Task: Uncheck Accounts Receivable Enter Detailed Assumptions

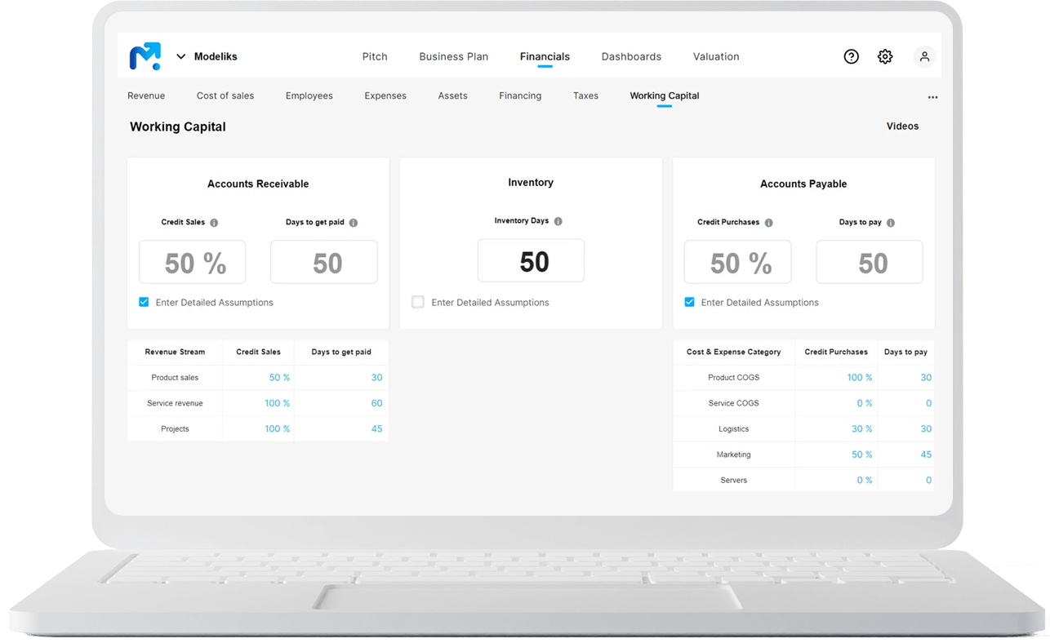Action: [144, 302]
